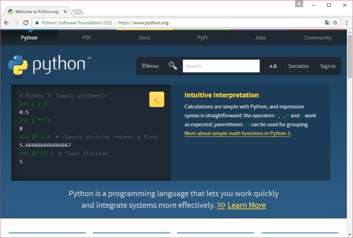Click the vertical scrollbar thumb
353x238 pixels.
click(350, 57)
